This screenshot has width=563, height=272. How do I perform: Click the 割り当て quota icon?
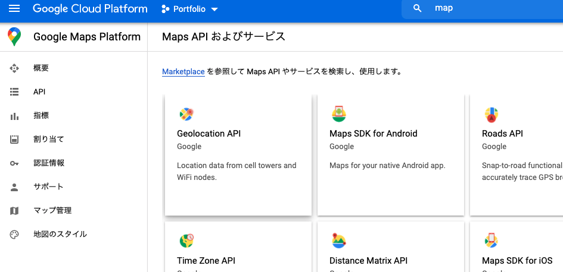click(x=14, y=140)
